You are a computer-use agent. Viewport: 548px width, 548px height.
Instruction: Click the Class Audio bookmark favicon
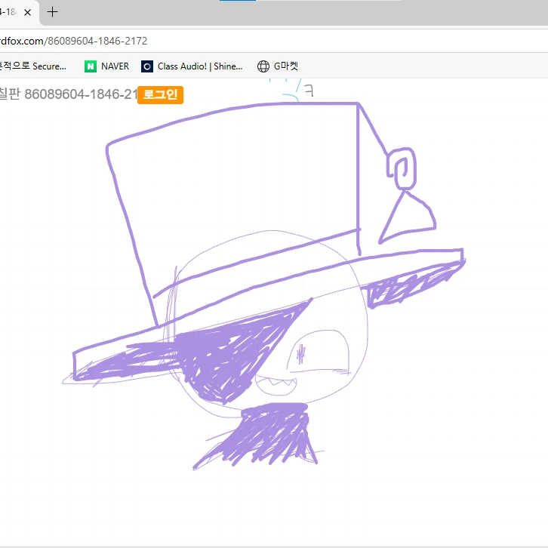[x=147, y=66]
